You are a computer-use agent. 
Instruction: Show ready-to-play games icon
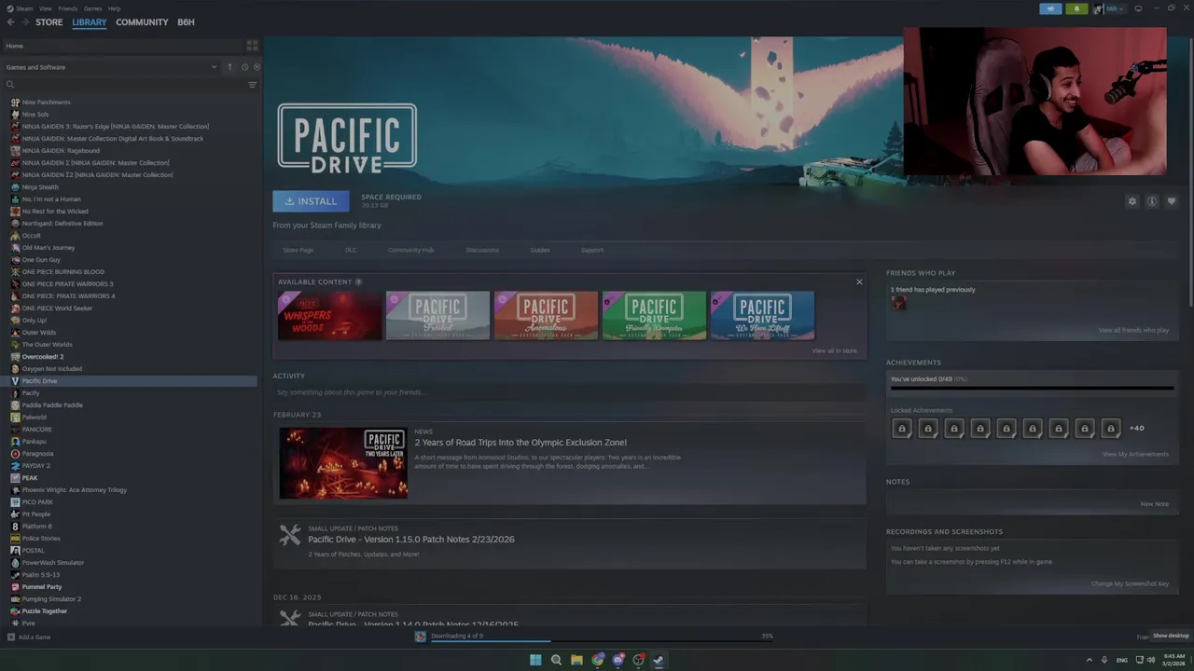257,67
